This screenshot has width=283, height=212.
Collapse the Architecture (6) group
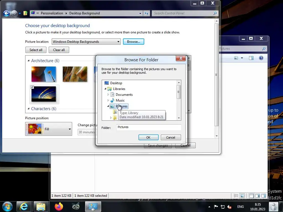(28, 60)
